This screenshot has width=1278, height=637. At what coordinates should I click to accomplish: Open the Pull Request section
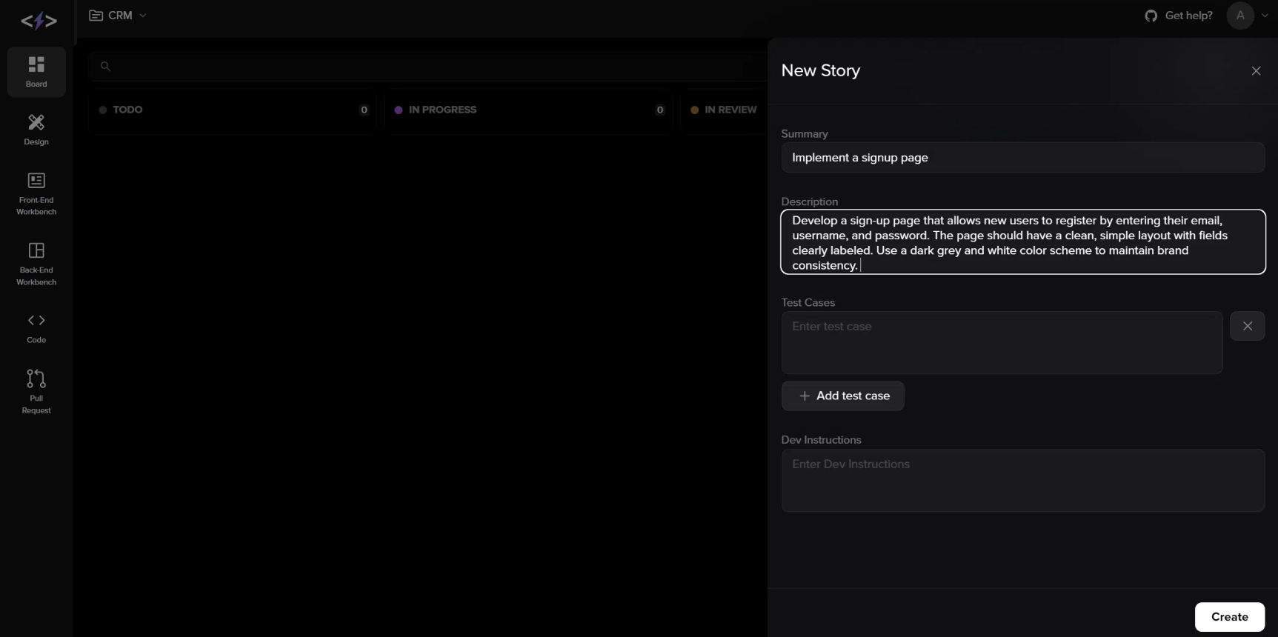[x=36, y=391]
